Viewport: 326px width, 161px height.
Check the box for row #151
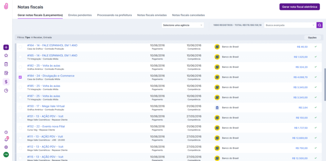click(20, 118)
